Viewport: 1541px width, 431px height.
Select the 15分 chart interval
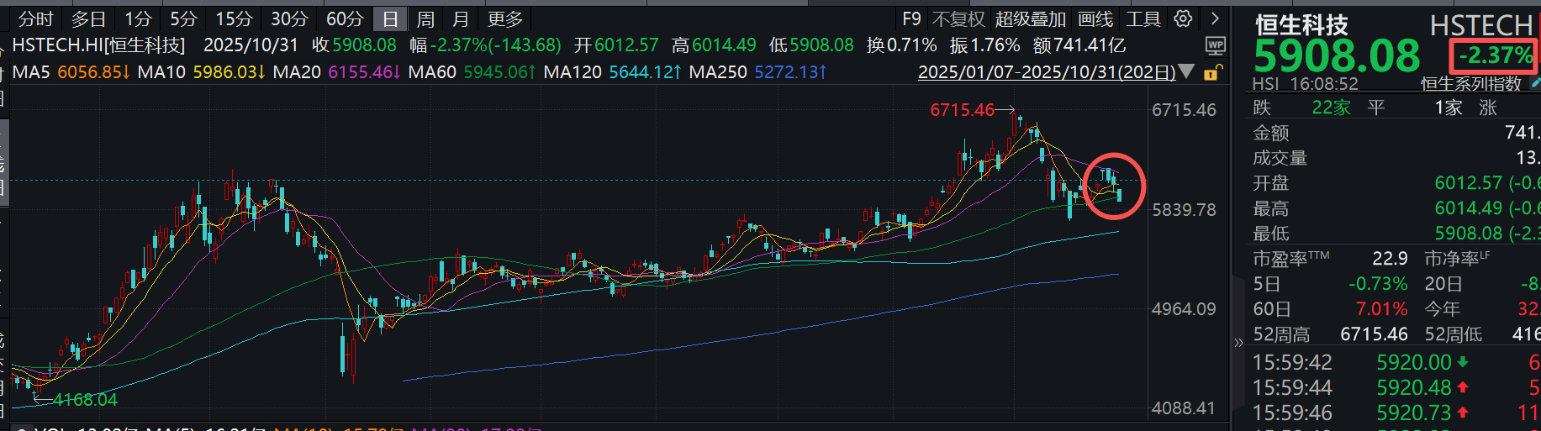point(234,18)
